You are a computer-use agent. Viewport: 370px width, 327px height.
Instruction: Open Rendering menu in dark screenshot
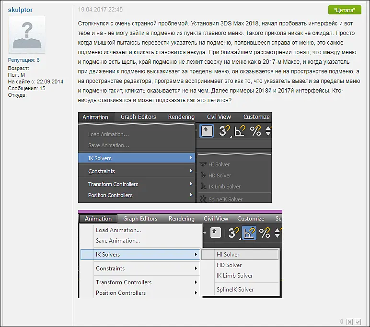click(x=181, y=117)
